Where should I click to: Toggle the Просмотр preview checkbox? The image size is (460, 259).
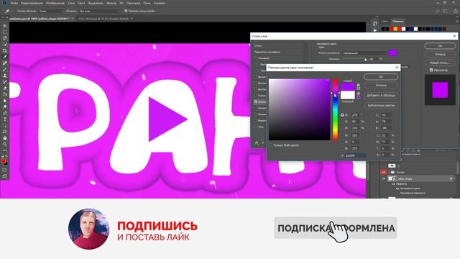click(431, 71)
